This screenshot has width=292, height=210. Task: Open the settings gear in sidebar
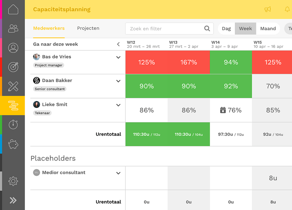[x=13, y=181]
